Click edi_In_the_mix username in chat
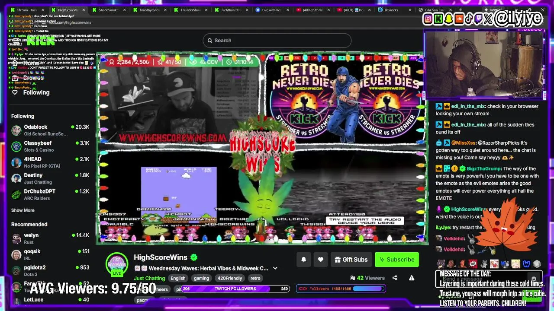The width and height of the screenshot is (554, 311). 468,106
